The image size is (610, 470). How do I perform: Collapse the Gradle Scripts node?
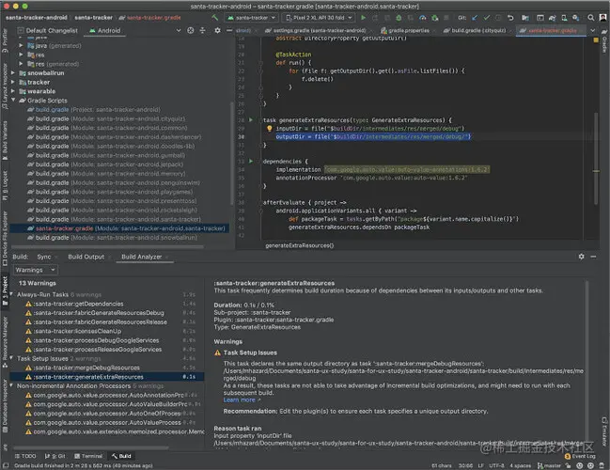[13, 101]
